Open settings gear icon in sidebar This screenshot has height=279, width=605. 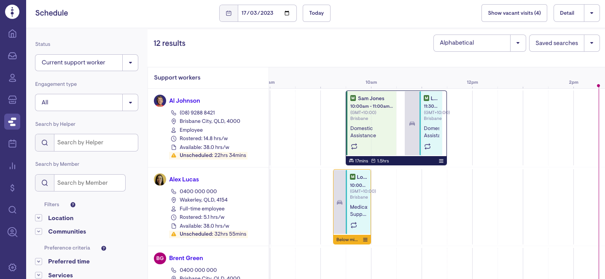coord(13,267)
